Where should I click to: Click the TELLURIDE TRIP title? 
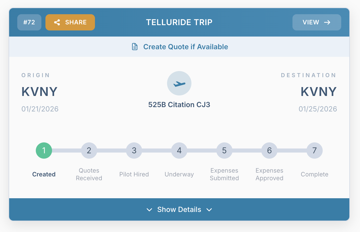tap(179, 22)
